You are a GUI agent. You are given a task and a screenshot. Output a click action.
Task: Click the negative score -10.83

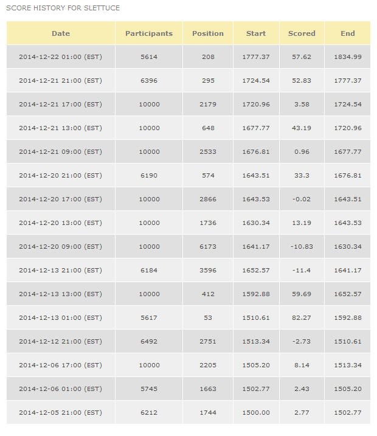(x=302, y=246)
